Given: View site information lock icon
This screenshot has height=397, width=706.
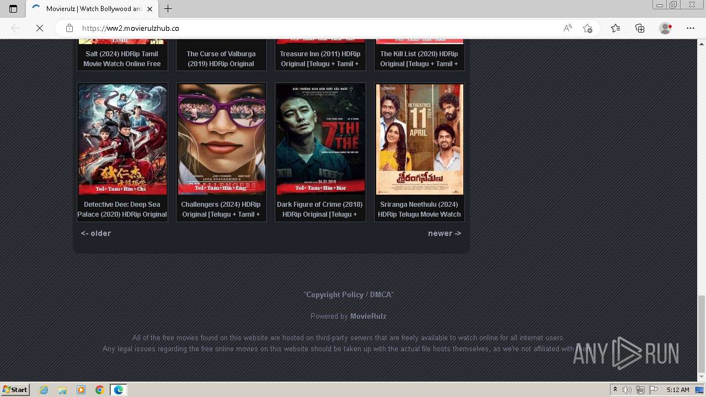Looking at the screenshot, I should point(69,28).
